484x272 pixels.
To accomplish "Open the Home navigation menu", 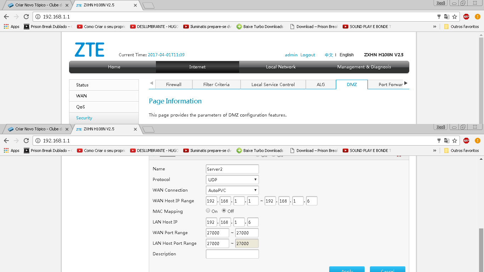I will [114, 67].
